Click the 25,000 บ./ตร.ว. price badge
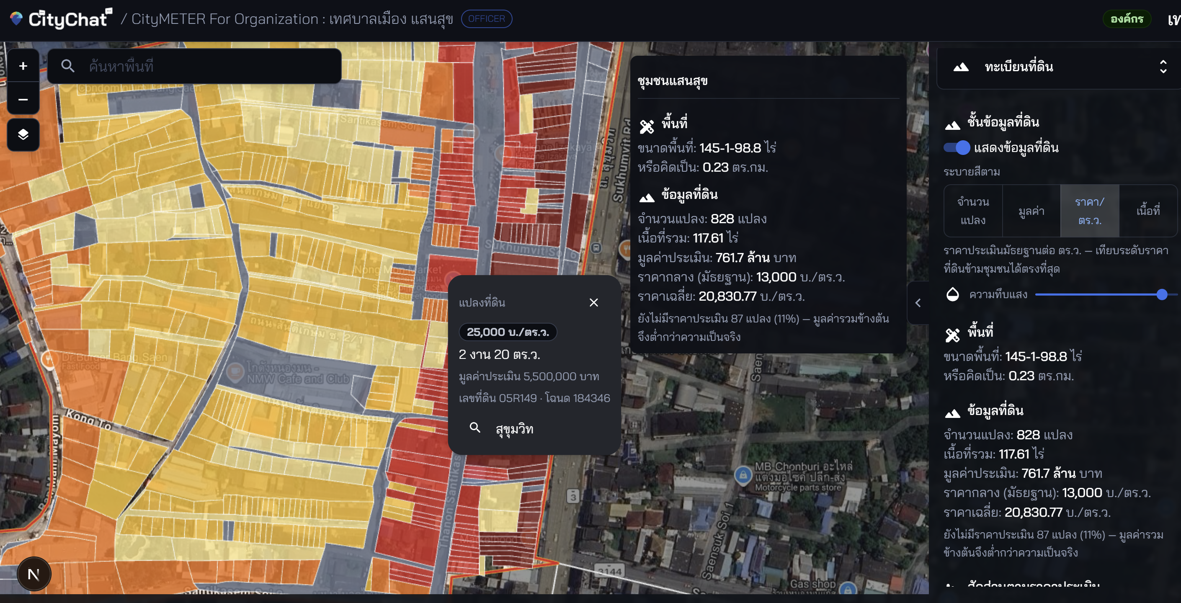Screen dimensions: 1181x603 [x=508, y=332]
